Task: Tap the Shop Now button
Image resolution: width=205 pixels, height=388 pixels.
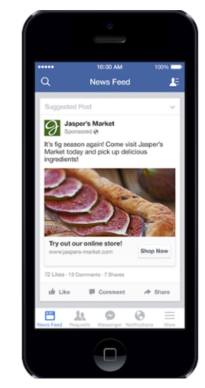Action: point(154,251)
